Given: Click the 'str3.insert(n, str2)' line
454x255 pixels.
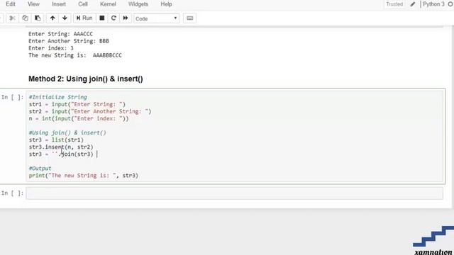Looking at the screenshot, I should (61, 147).
